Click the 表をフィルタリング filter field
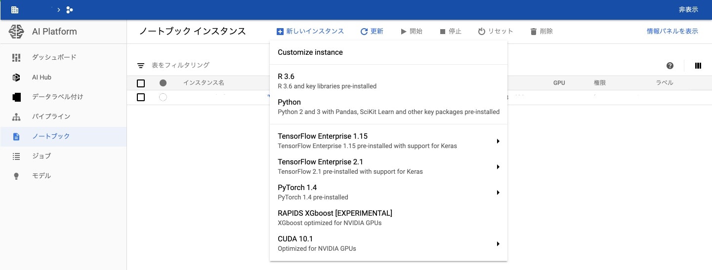Image resolution: width=712 pixels, height=270 pixels. click(180, 65)
